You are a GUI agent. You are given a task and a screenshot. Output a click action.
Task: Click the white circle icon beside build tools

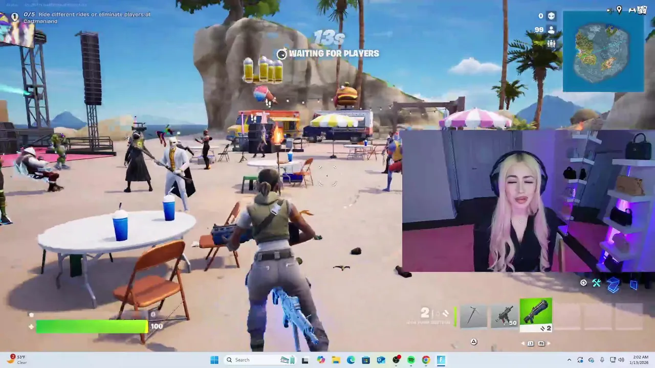583,283
